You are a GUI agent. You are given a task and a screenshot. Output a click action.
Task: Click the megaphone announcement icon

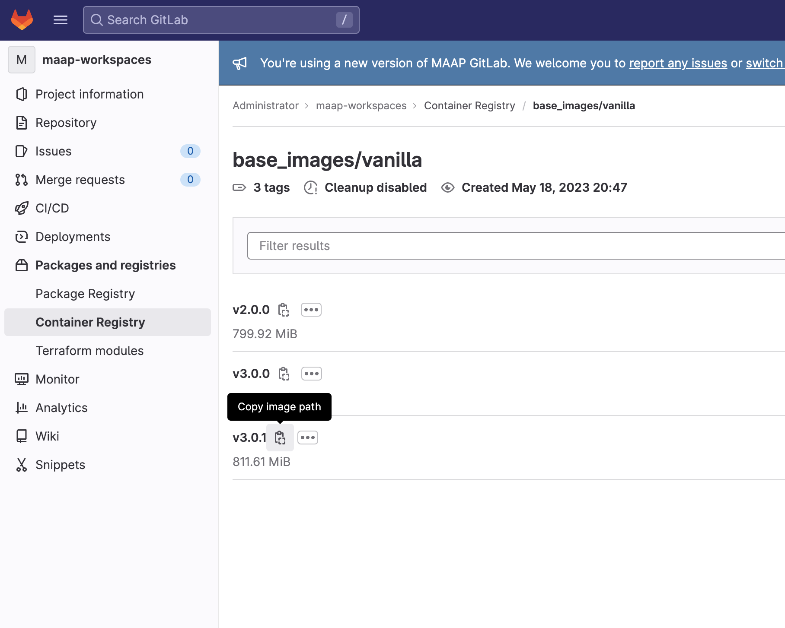(239, 63)
